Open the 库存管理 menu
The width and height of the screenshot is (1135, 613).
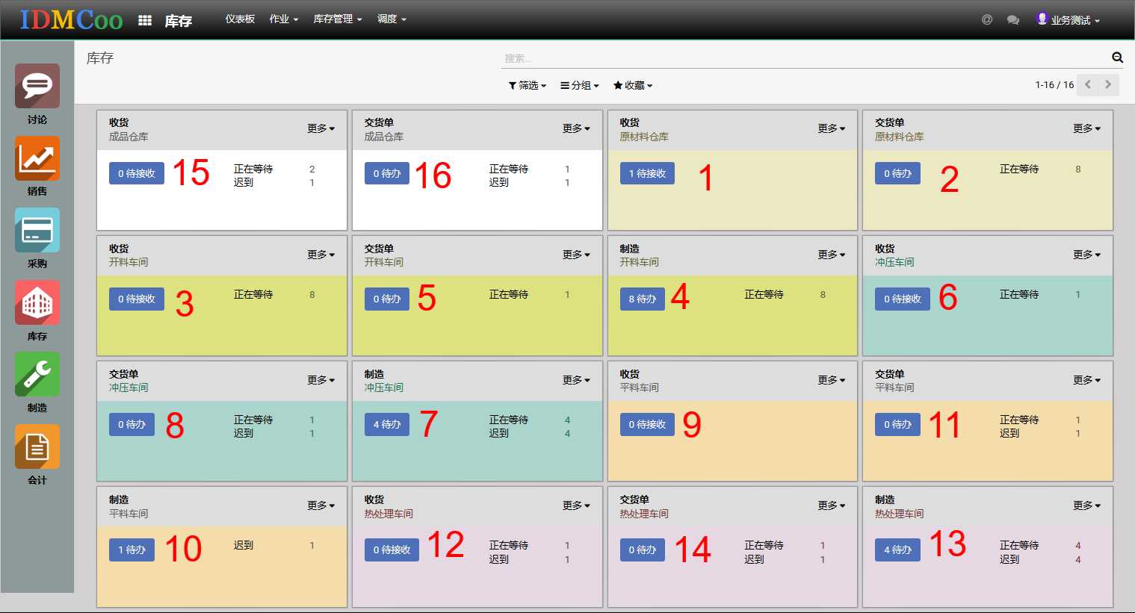338,19
